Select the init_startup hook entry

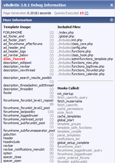click(65, 94)
